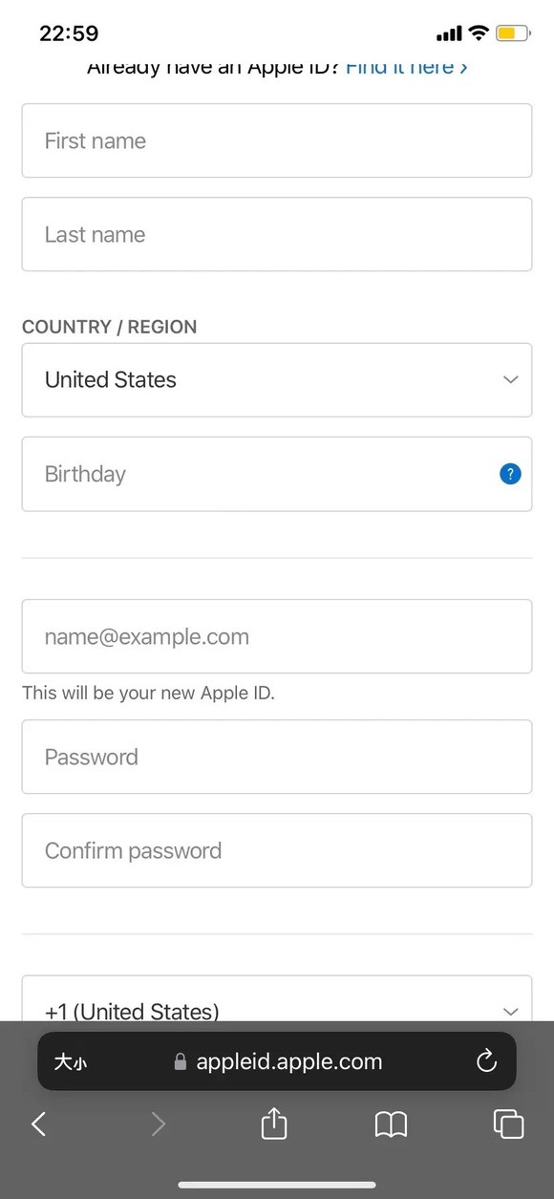Screen dimensions: 554x1199
Task: Focus the Confirm password field
Action: [277, 850]
